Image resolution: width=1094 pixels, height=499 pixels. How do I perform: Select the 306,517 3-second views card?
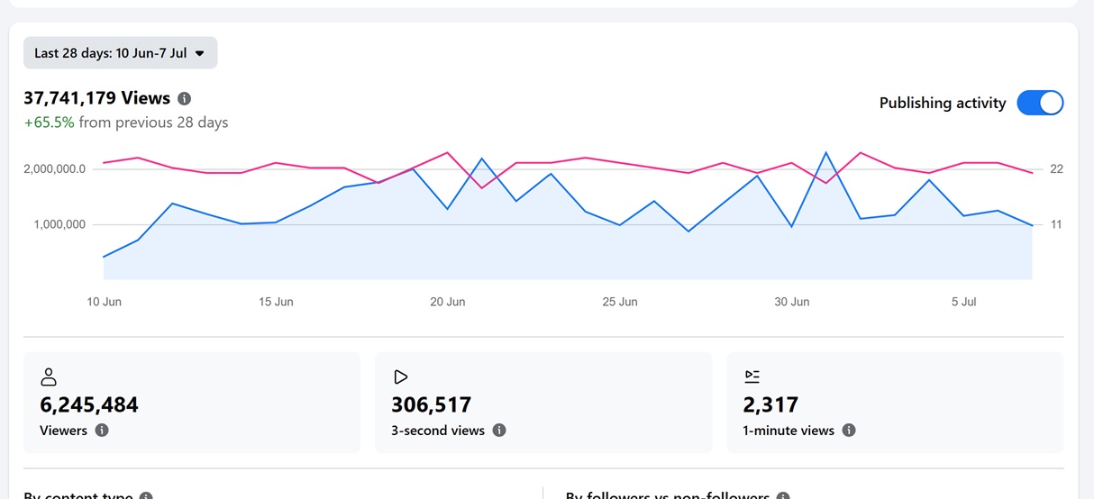click(543, 402)
